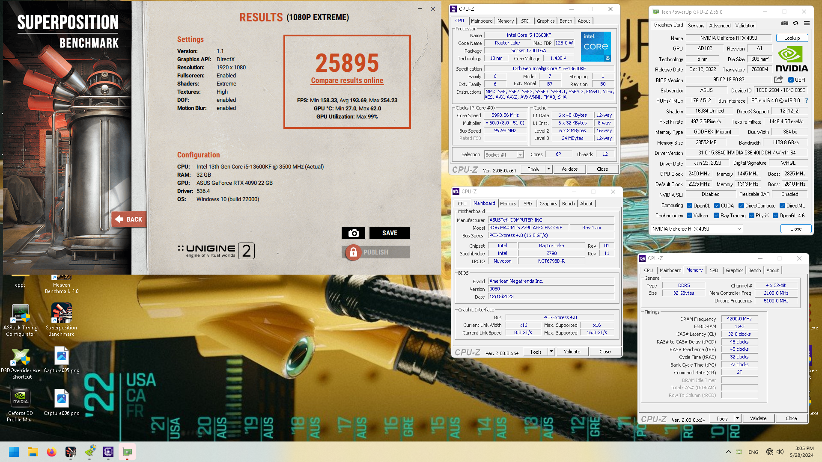Toggle the OpenGL 4.6 checkbox
The height and width of the screenshot is (462, 822).
[x=775, y=216]
